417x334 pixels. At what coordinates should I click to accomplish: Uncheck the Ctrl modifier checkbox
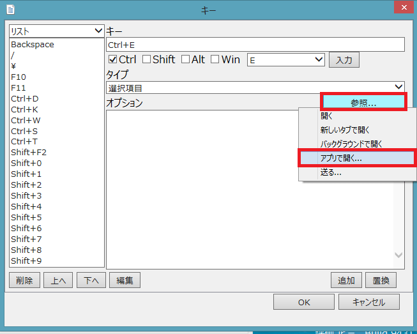coord(113,59)
